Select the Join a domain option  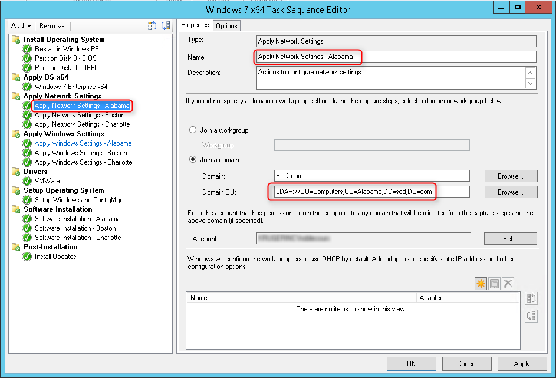(x=192, y=159)
